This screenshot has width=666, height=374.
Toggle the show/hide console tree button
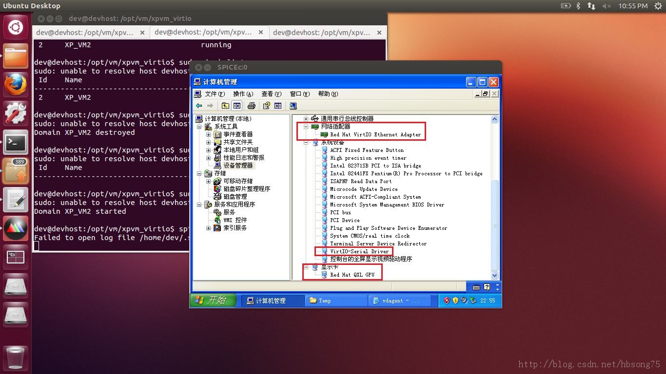(237, 106)
